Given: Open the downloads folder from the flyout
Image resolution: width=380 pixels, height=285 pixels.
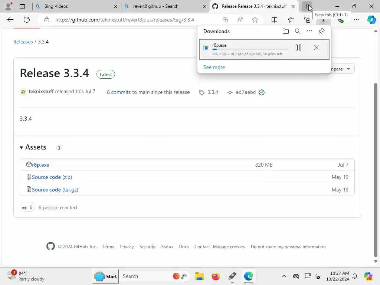Looking at the screenshot, I should pos(285,31).
